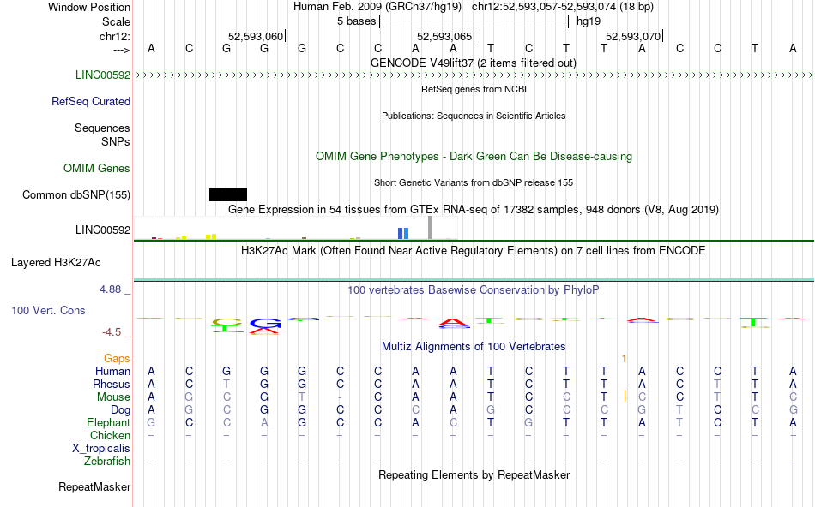The width and height of the screenshot is (815, 507).
Task: Click the sequence direction arrow --->
Action: (x=122, y=50)
